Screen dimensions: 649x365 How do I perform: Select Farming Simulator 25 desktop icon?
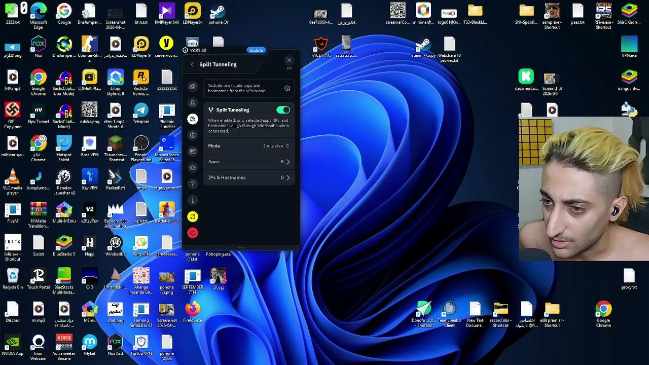pyautogui.click(x=141, y=314)
